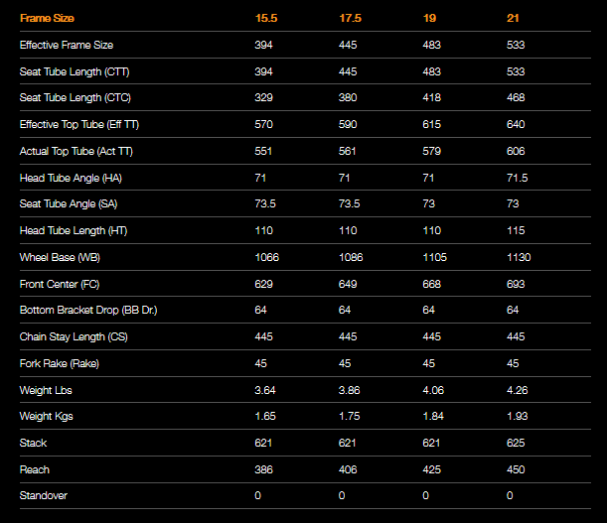Click the Bottom Bracket Drop (BB Dr.) label

point(88,311)
